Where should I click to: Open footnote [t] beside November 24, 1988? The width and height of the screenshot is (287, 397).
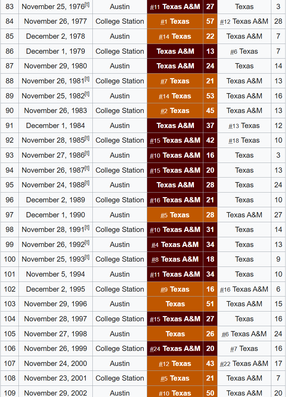point(87,183)
